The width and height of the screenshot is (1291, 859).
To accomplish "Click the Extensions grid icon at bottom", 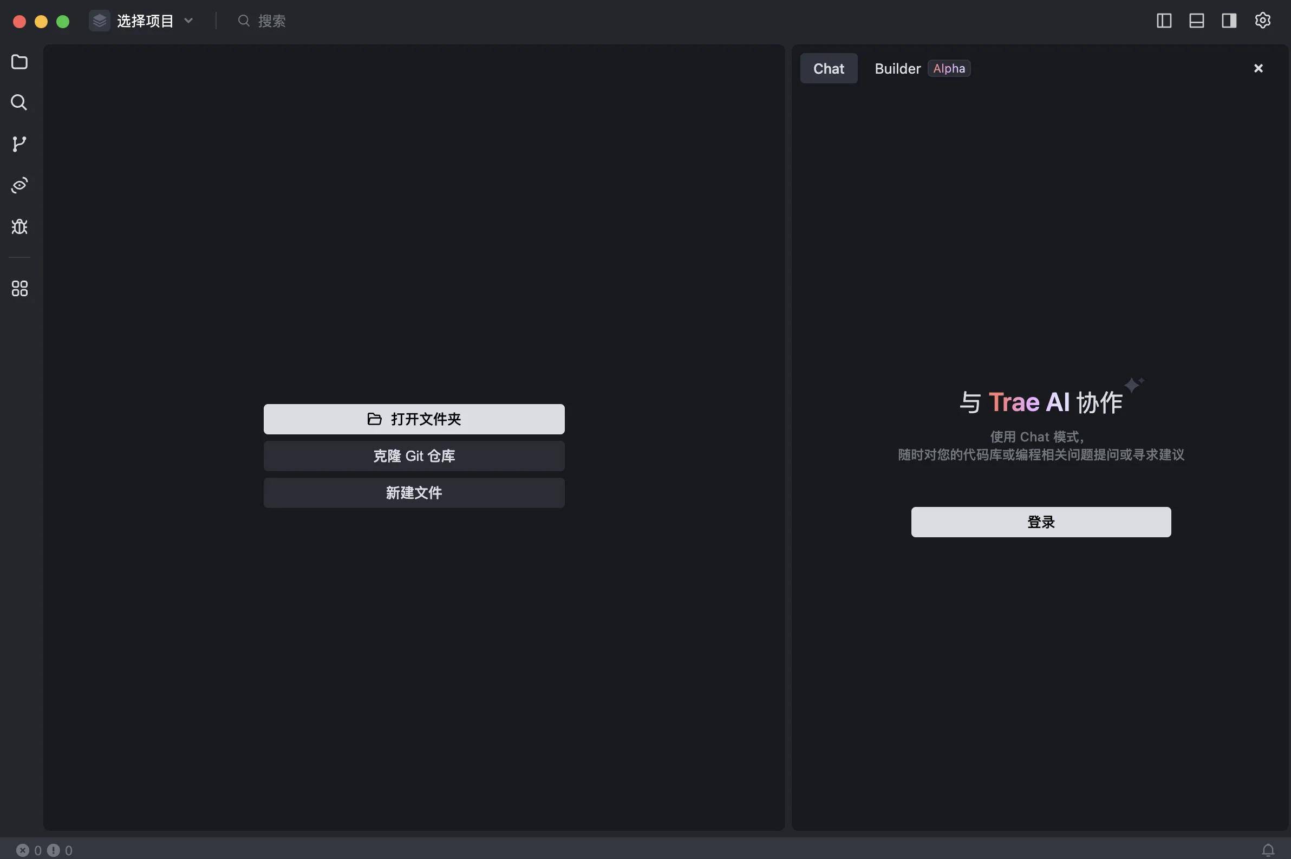I will pos(19,289).
